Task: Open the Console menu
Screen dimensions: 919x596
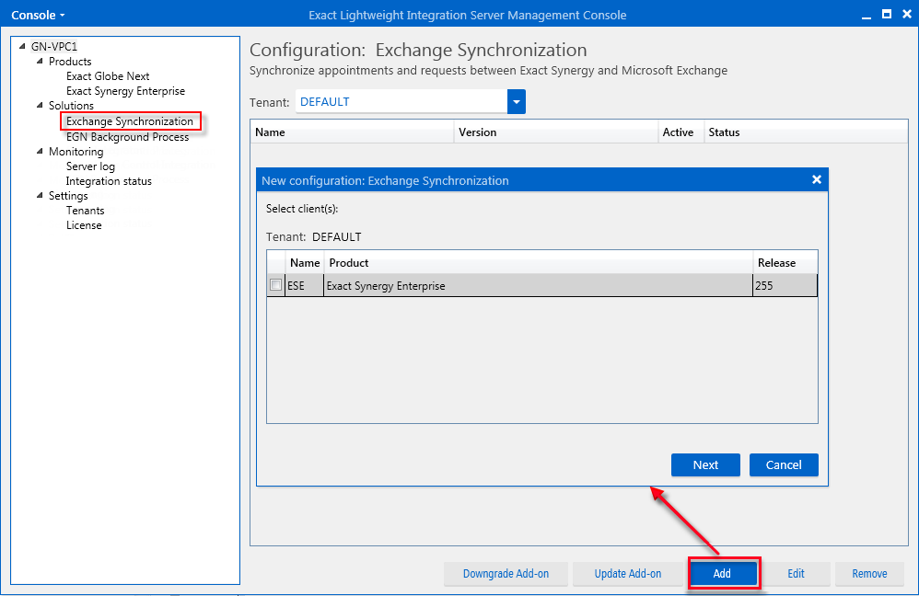Action: coord(38,16)
